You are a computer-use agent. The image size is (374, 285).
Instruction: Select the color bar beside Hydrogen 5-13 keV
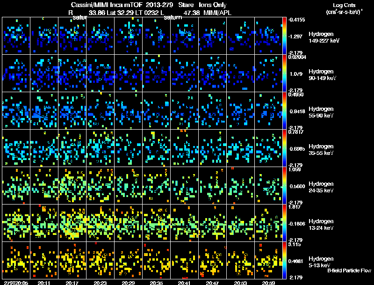[284, 261]
